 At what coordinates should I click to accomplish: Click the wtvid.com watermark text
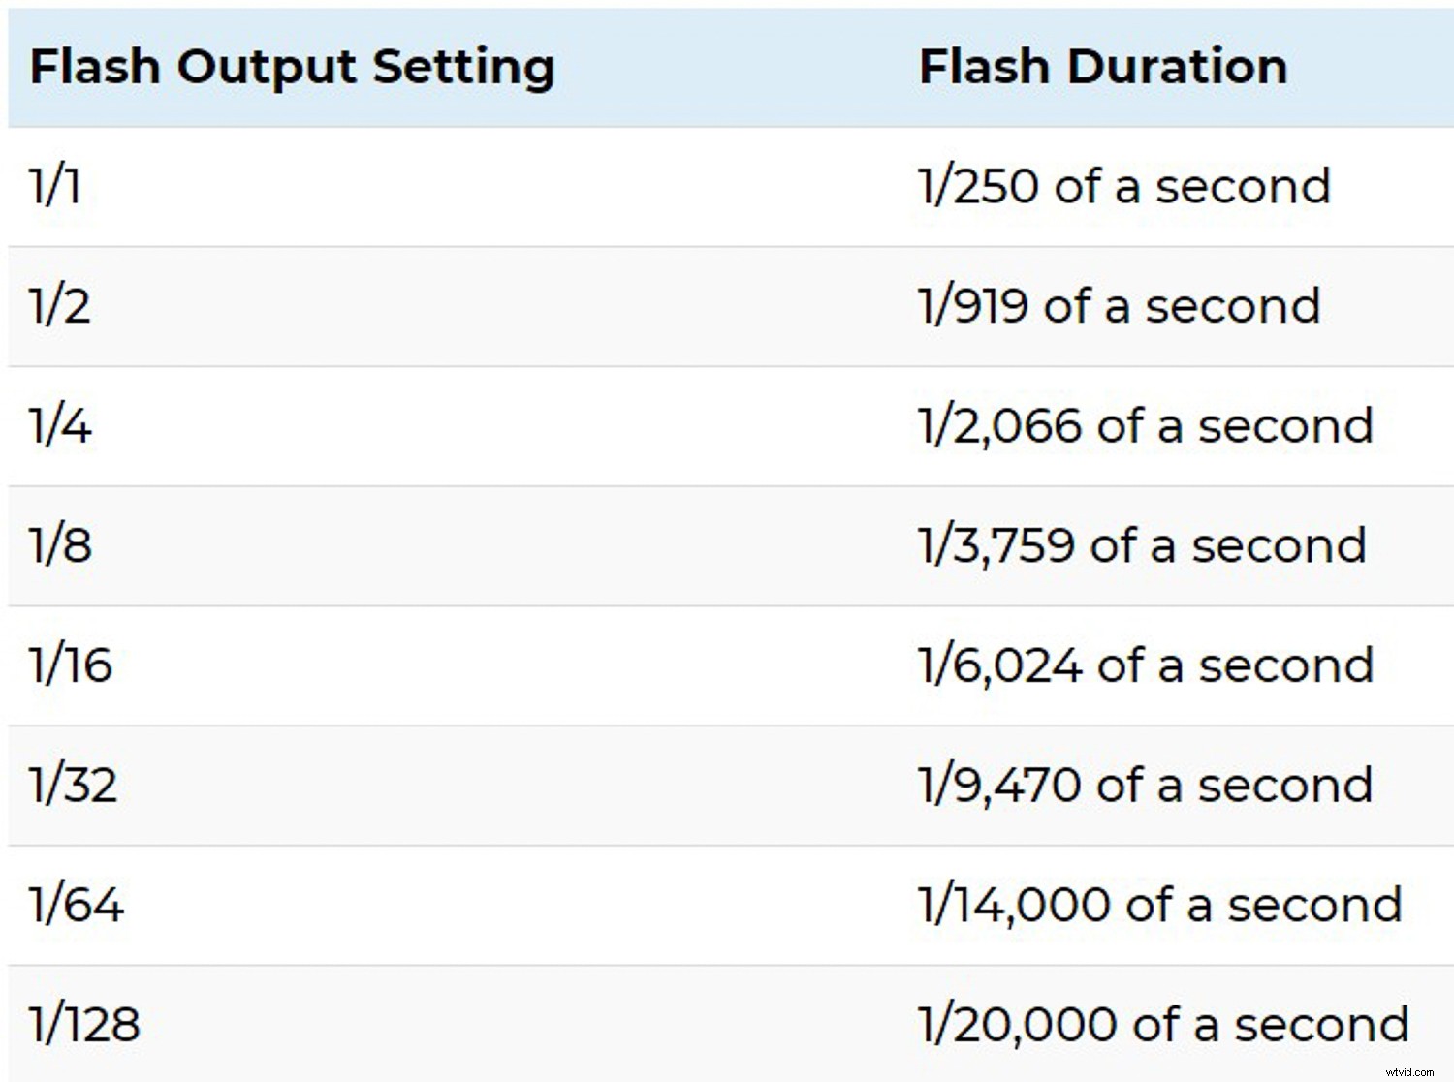[1409, 1072]
